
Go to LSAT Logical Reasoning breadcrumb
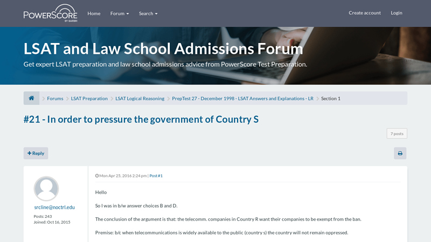pos(140,98)
